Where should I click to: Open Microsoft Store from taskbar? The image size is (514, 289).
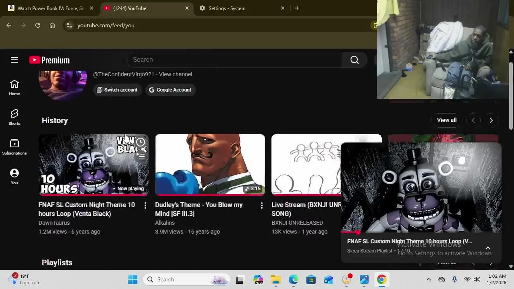[x=311, y=279]
